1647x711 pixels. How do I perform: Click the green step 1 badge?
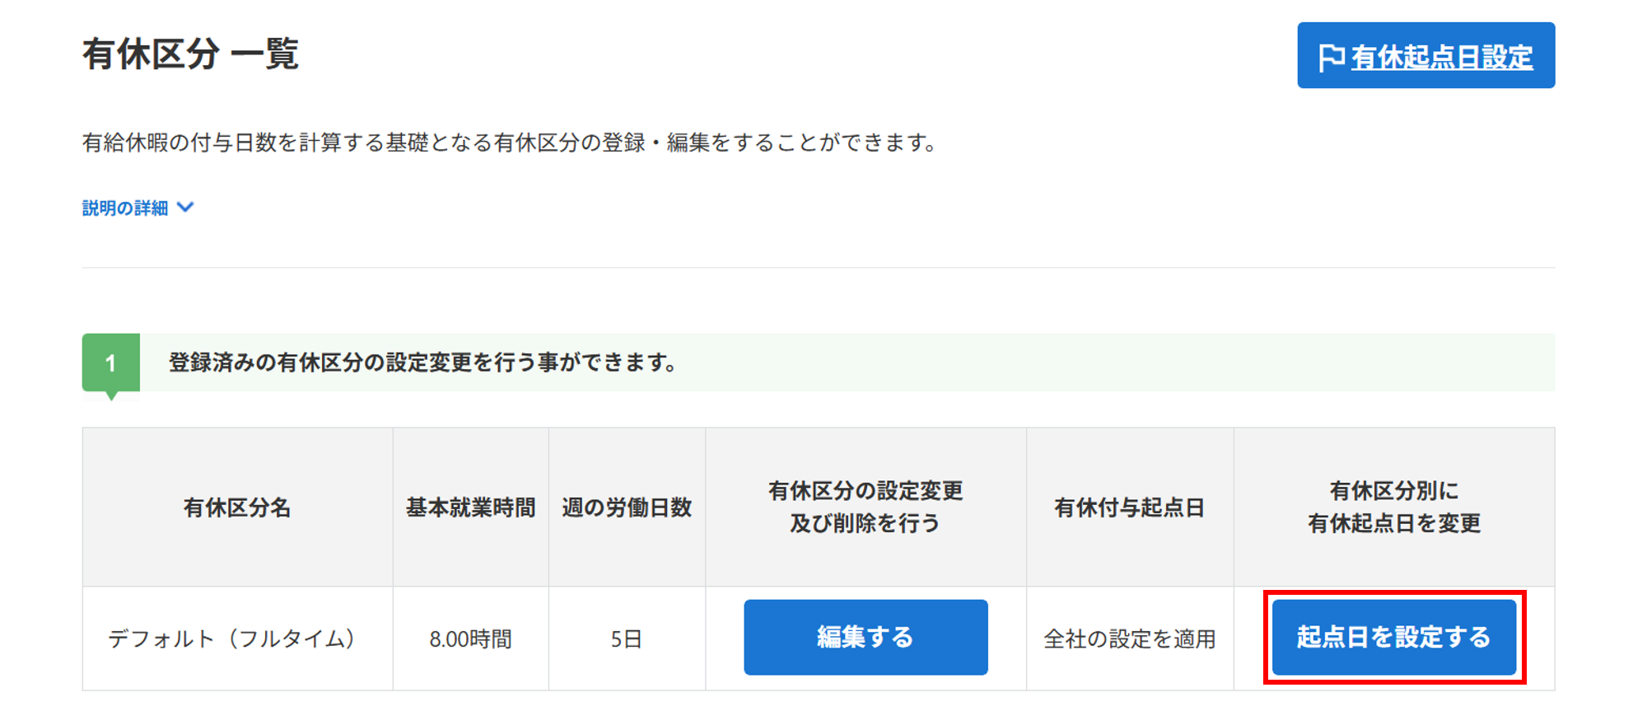click(111, 363)
